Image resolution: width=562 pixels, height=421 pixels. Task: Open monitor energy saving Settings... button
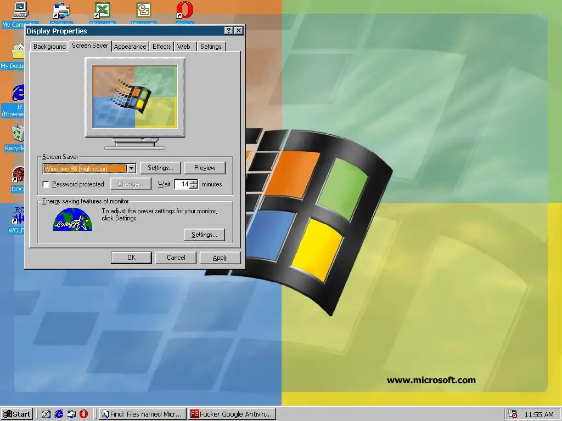click(x=204, y=235)
